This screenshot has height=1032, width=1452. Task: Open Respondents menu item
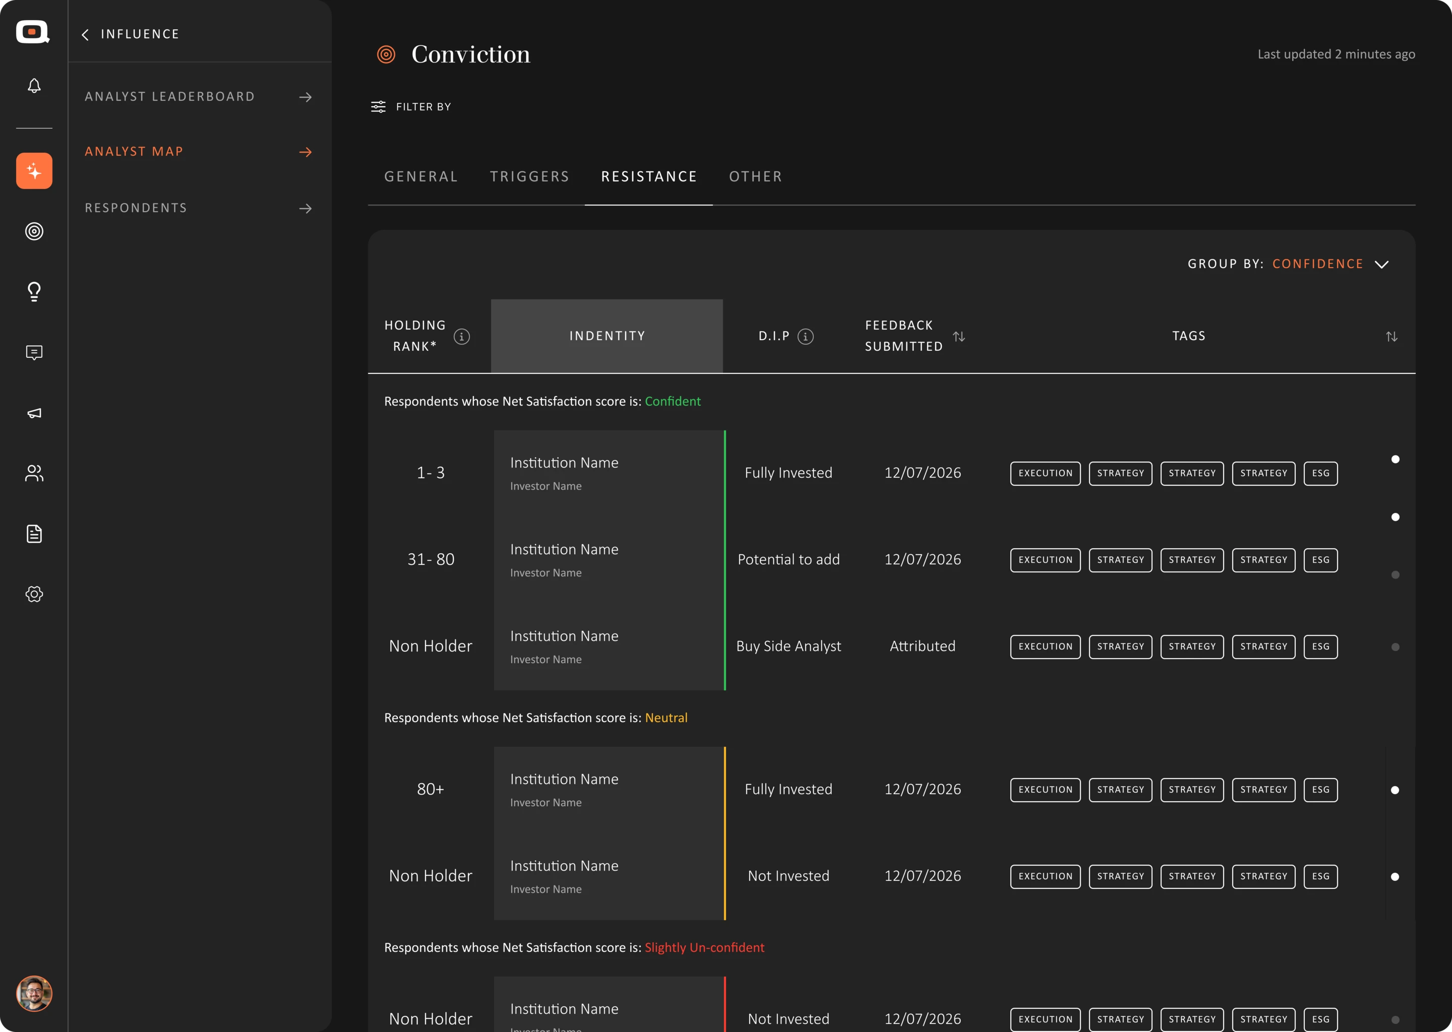[x=199, y=209]
